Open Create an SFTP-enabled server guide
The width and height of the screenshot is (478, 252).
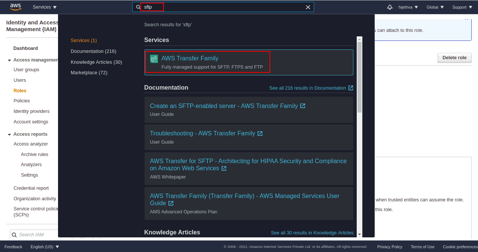[224, 106]
